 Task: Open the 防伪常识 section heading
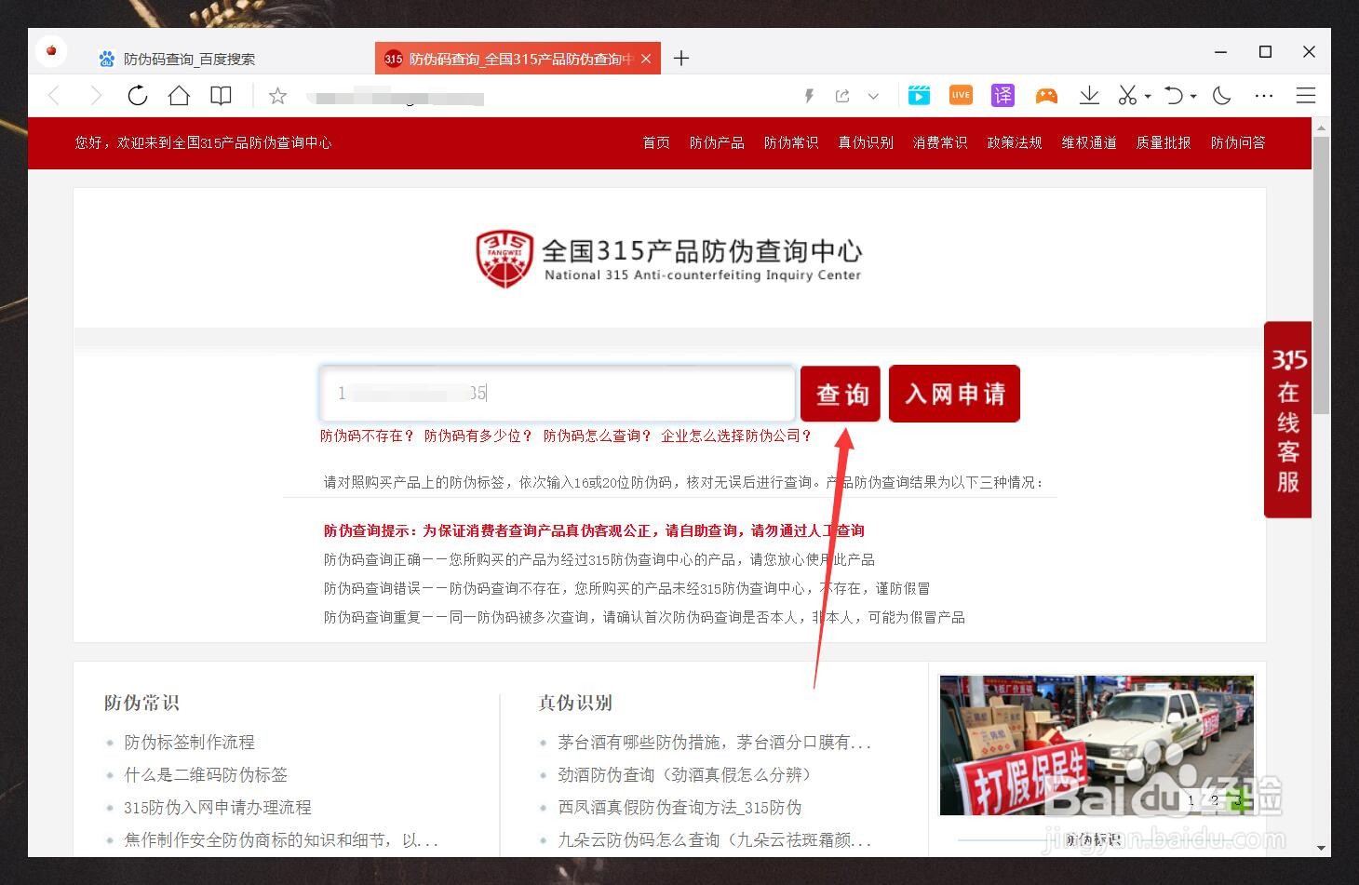141,703
